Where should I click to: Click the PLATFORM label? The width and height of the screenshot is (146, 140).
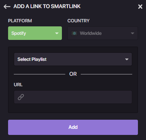point(20,21)
